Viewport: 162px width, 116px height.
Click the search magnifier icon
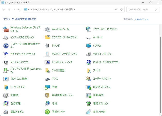pyautogui.click(x=156, y=10)
